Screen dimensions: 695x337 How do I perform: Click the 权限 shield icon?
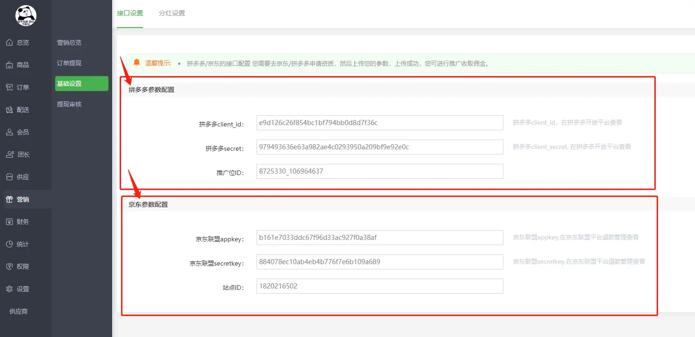pyautogui.click(x=9, y=267)
